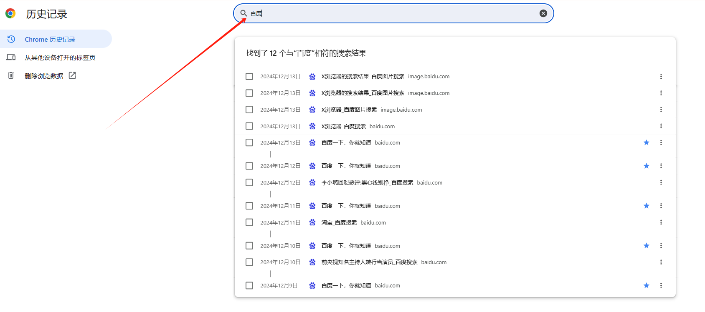
Task: Click the Chrome logo beside 历史记录
Action: coord(10,13)
